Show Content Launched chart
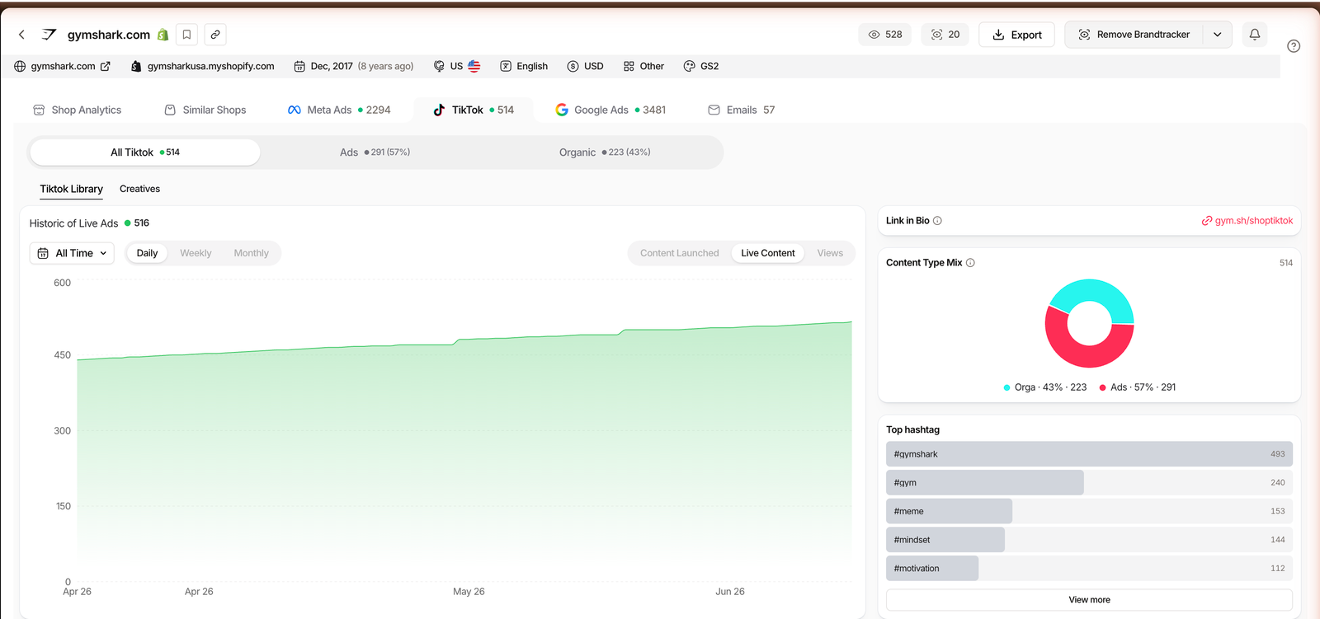1320x619 pixels. 679,253
